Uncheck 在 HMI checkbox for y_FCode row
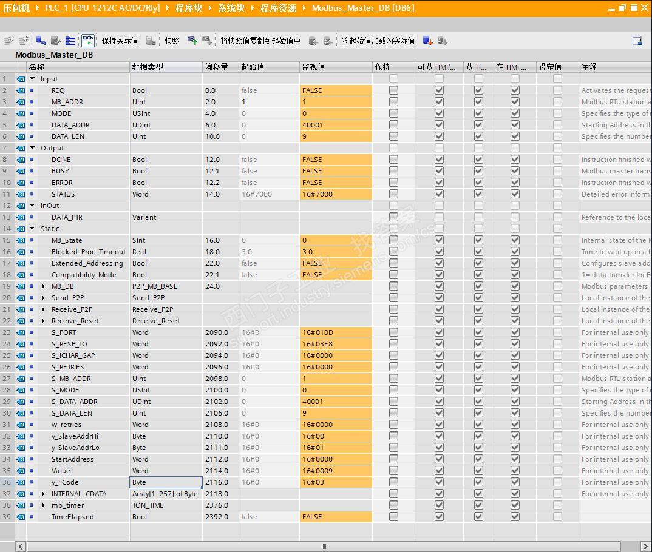This screenshot has height=552, width=652. pos(515,482)
